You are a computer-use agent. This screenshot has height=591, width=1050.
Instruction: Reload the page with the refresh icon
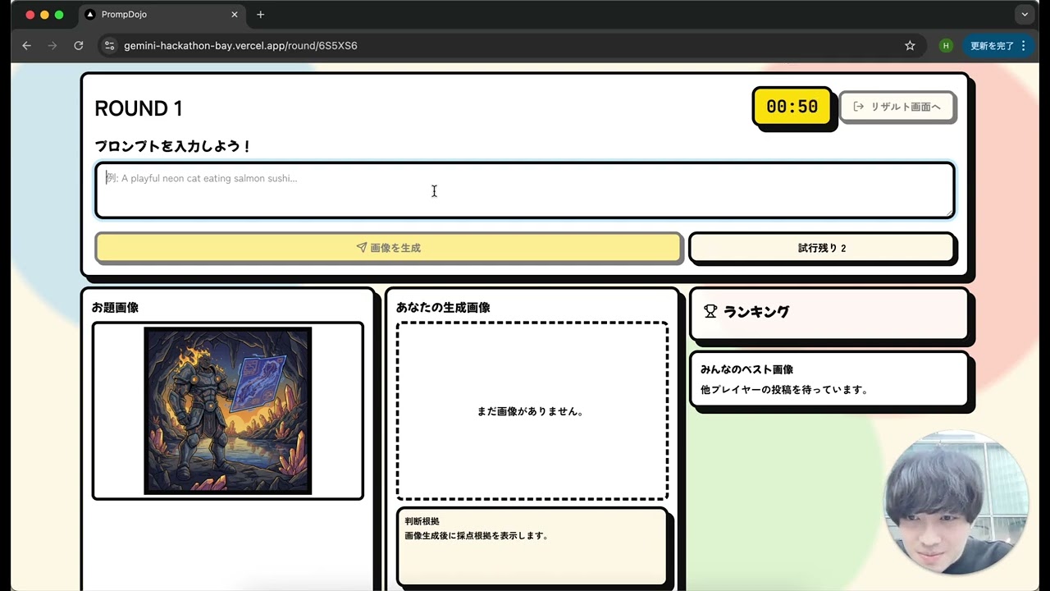point(79,46)
